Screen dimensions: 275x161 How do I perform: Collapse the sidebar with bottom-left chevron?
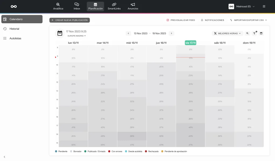pyautogui.click(x=4, y=157)
